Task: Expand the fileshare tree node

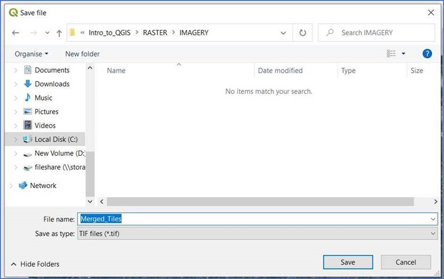Action: (16, 167)
